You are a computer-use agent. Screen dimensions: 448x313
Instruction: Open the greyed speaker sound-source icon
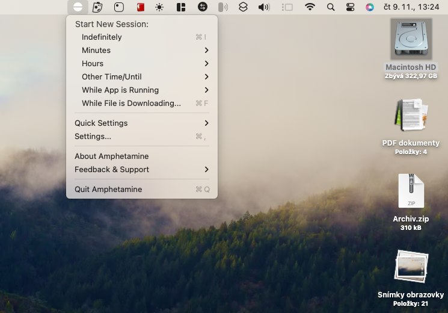[223, 7]
